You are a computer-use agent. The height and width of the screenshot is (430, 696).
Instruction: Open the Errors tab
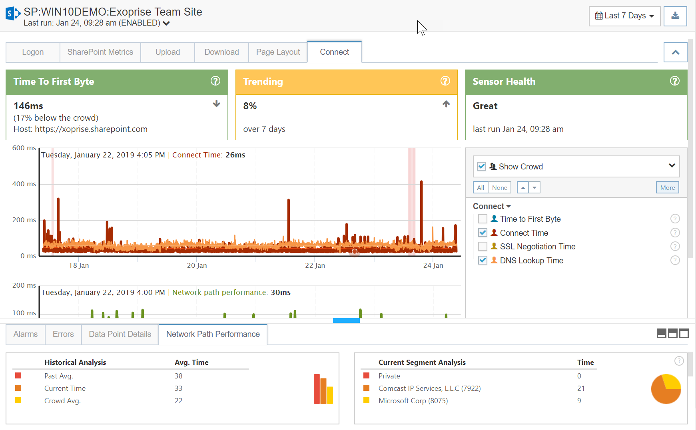pos(63,334)
